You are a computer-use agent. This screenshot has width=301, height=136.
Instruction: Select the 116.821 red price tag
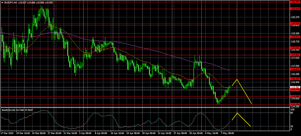pos(295,69)
